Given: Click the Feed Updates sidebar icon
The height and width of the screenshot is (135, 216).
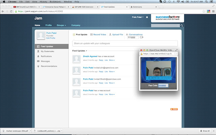Looking at the screenshot, I should 38,47.
